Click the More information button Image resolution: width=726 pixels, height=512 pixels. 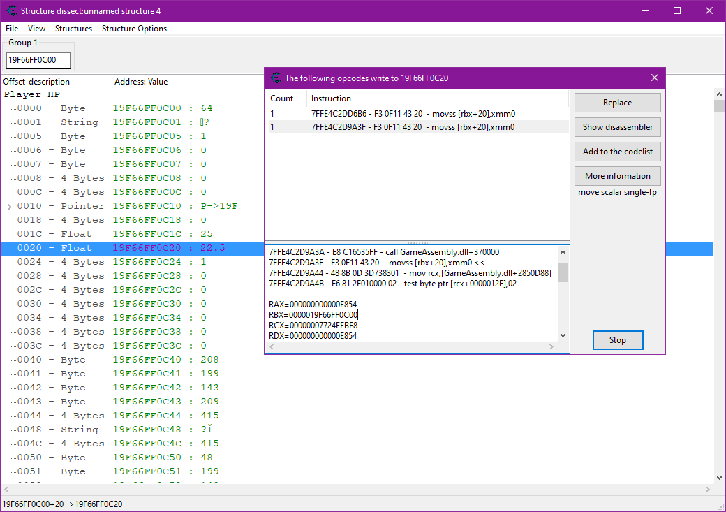[x=617, y=176]
